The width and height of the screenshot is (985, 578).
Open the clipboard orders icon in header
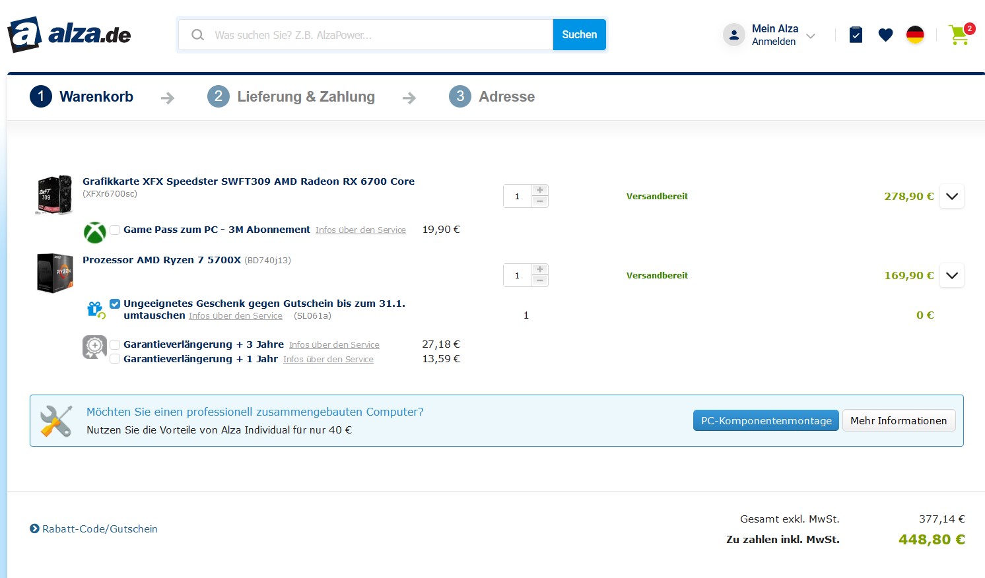[856, 34]
